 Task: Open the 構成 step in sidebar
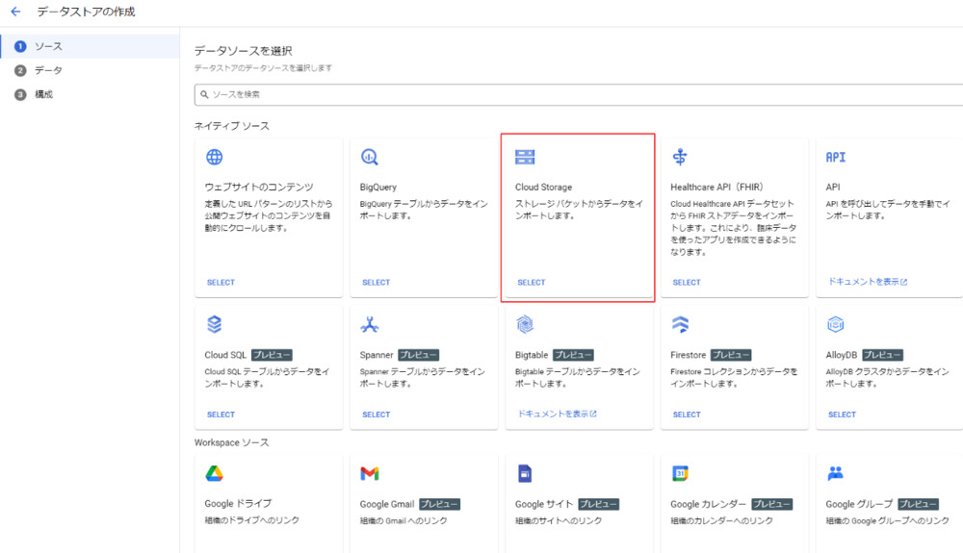(x=91, y=94)
